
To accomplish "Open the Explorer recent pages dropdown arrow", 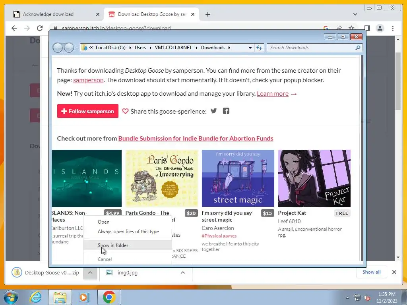I will [77, 48].
